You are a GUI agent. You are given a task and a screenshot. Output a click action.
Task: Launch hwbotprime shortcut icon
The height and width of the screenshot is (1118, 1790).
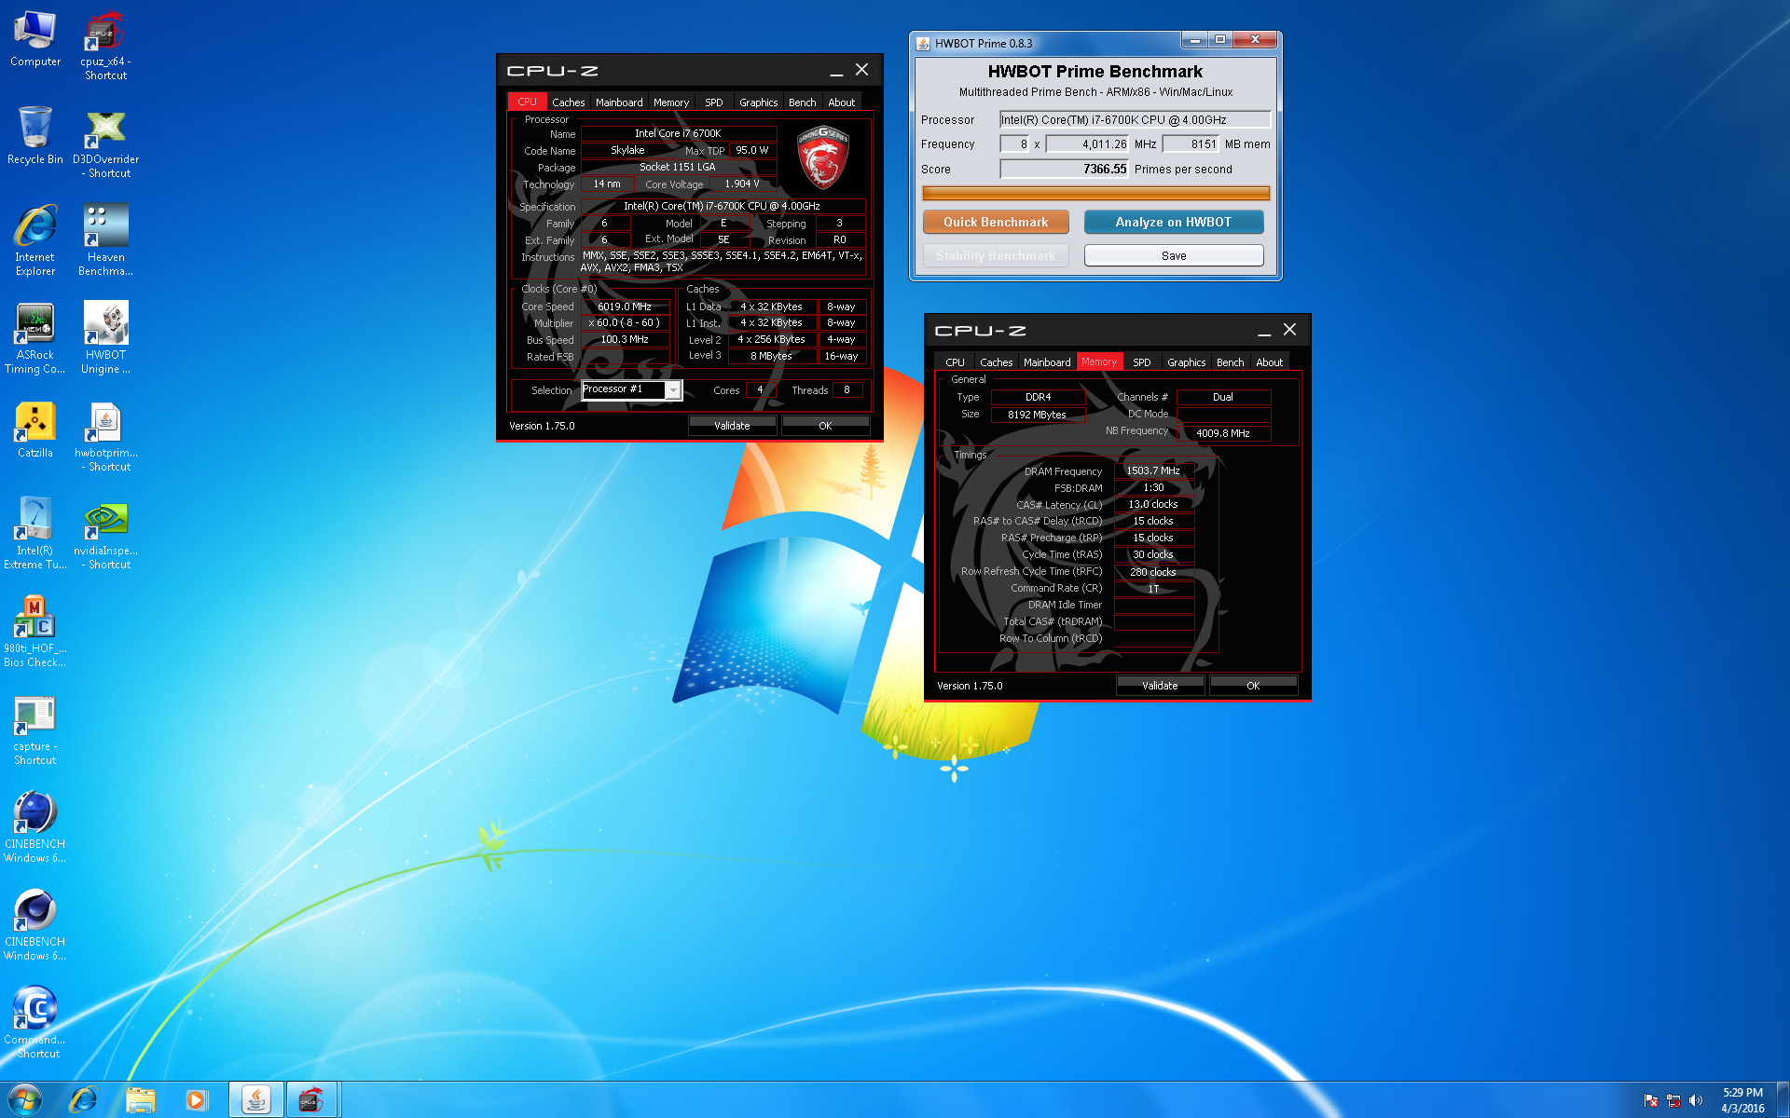pyautogui.click(x=105, y=436)
